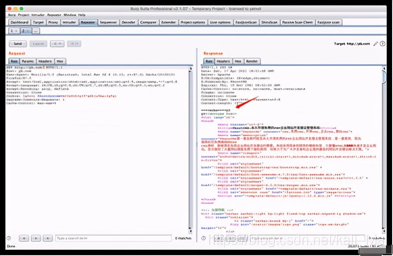
Task: Click the response scrollbar thumb
Action: coord(384,77)
